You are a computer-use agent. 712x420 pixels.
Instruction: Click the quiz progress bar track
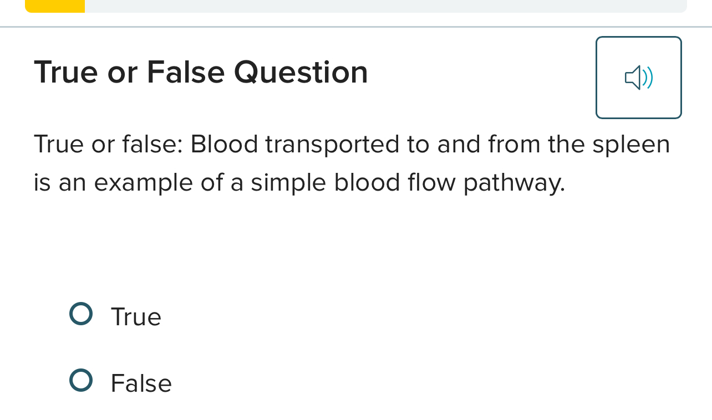click(x=355, y=6)
